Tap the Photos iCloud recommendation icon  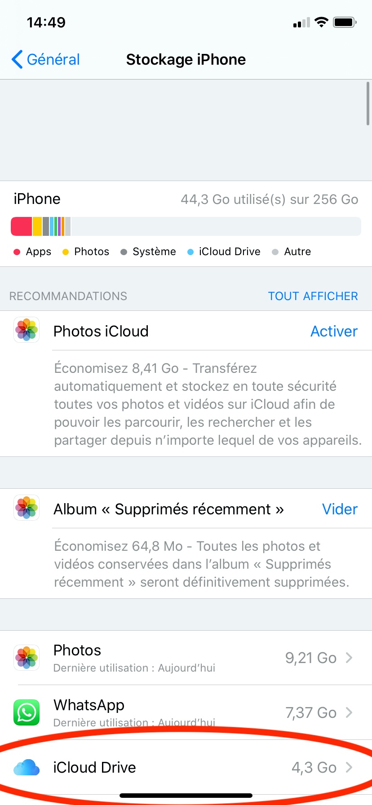point(27,330)
